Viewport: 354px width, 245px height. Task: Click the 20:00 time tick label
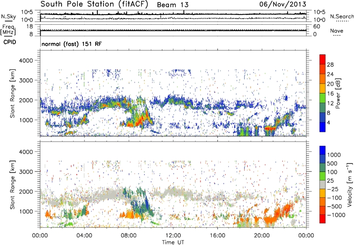[262, 236]
